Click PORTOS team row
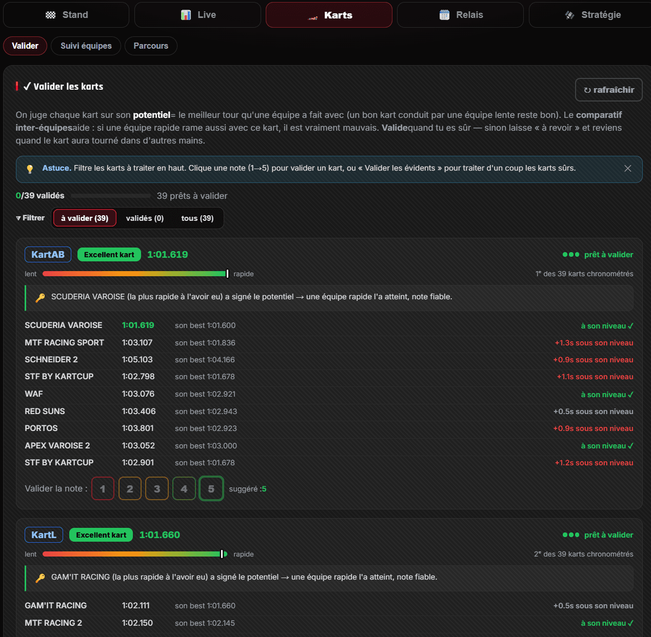The image size is (651, 637). [x=329, y=428]
